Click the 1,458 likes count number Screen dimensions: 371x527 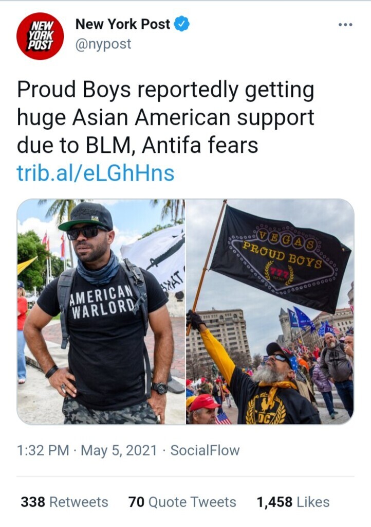click(x=274, y=502)
